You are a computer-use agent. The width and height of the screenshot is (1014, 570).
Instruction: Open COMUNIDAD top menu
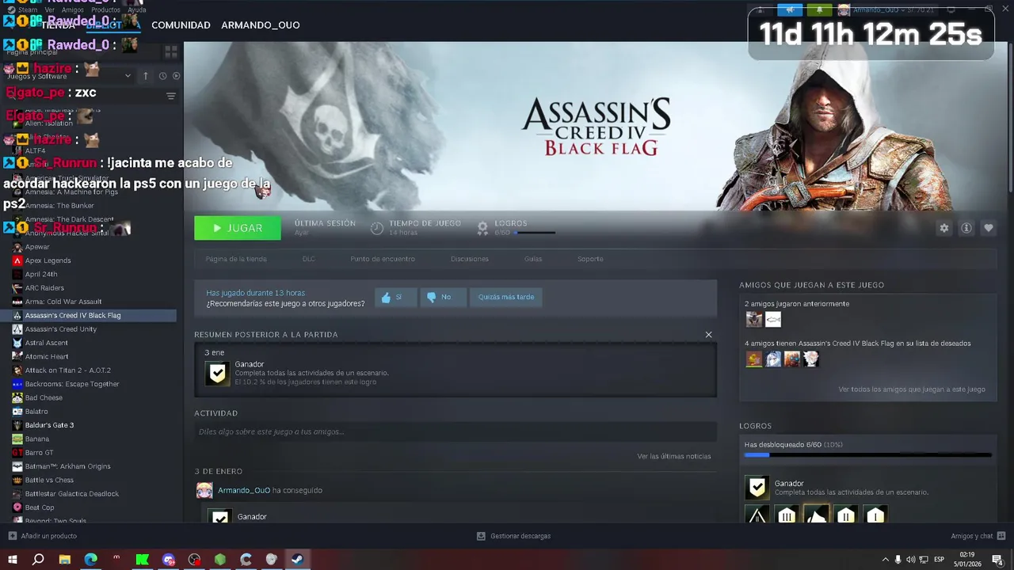click(x=181, y=25)
